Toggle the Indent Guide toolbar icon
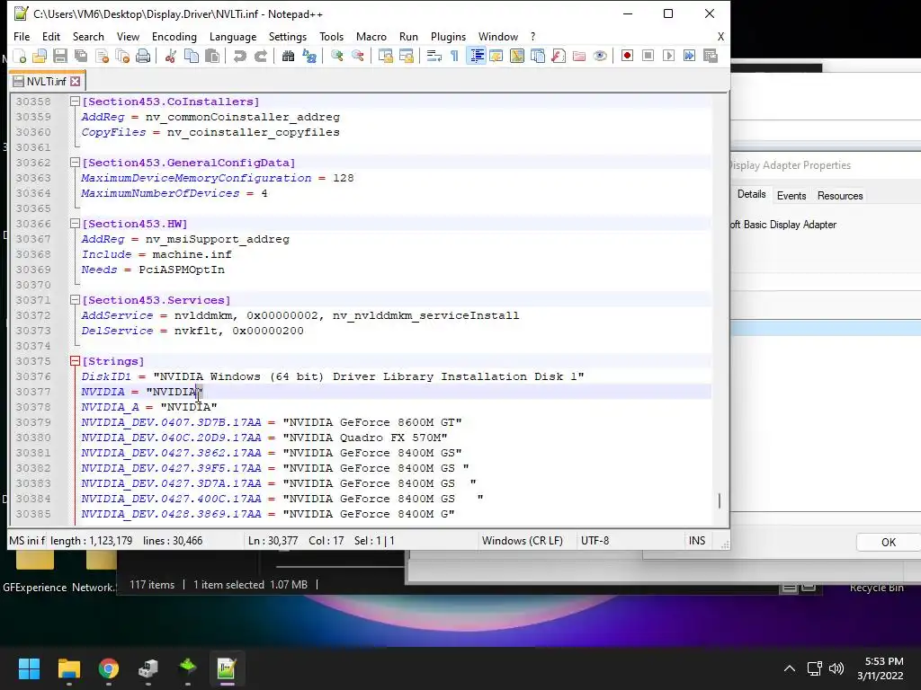The height and width of the screenshot is (690, 921). [x=477, y=56]
